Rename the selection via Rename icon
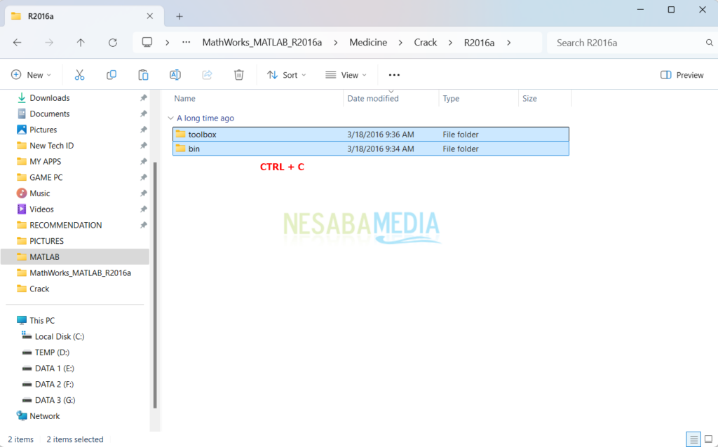The height and width of the screenshot is (447, 718). pyautogui.click(x=175, y=74)
